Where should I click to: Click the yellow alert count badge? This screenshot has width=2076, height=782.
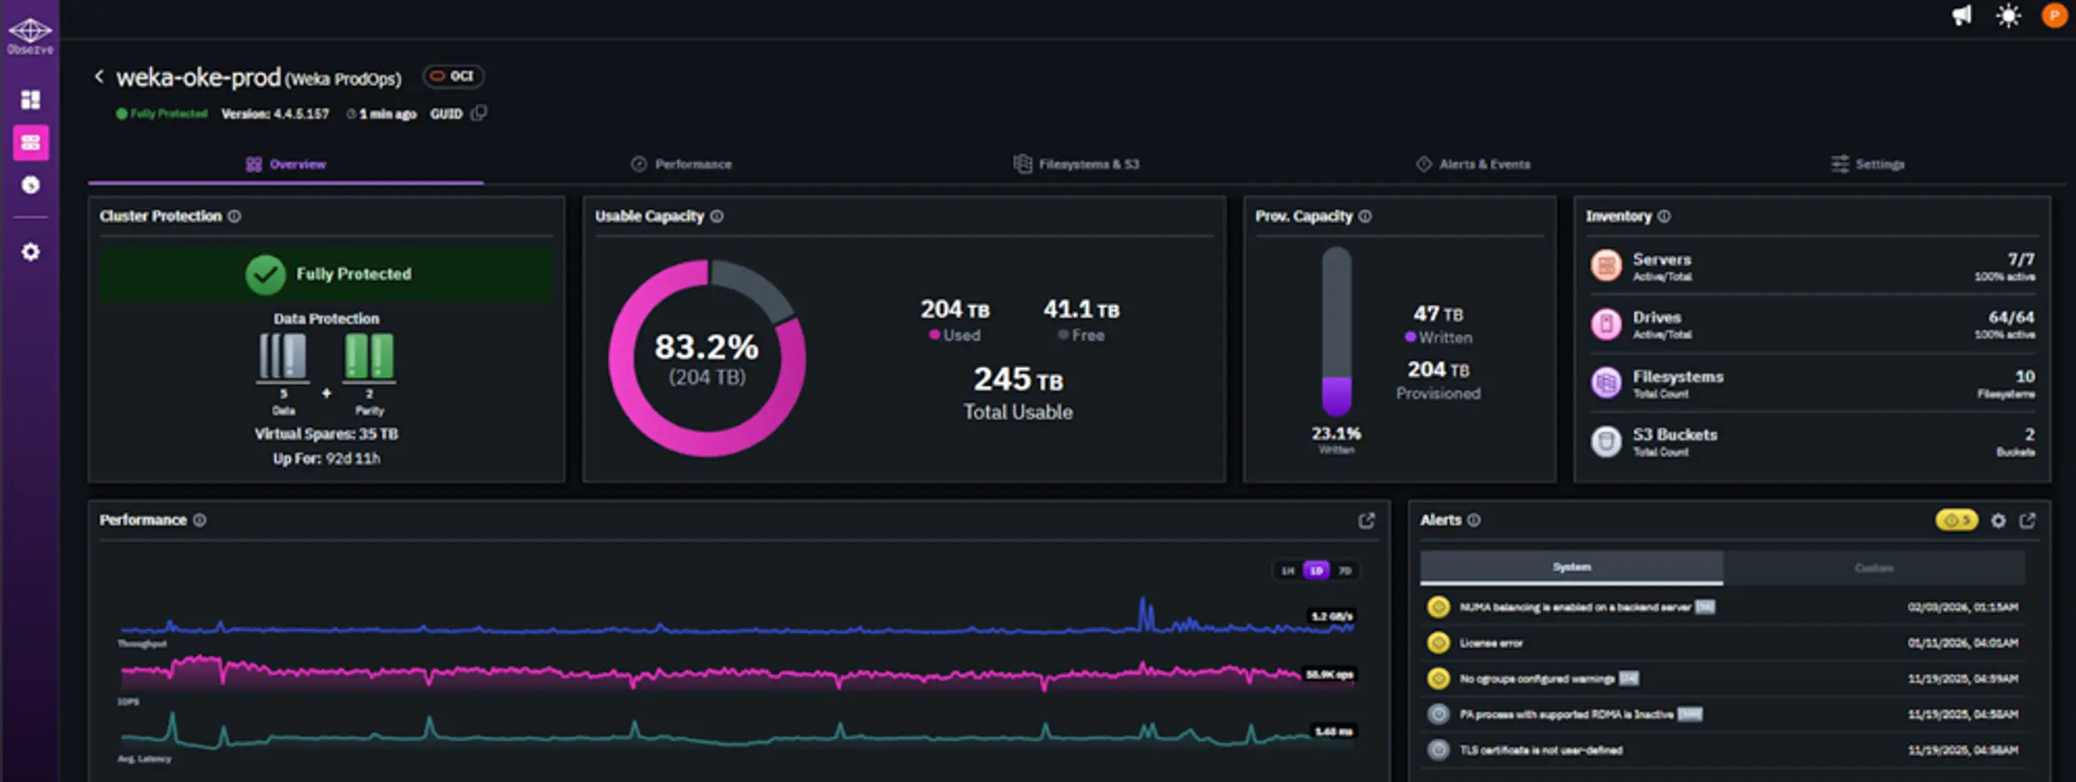tap(1956, 520)
